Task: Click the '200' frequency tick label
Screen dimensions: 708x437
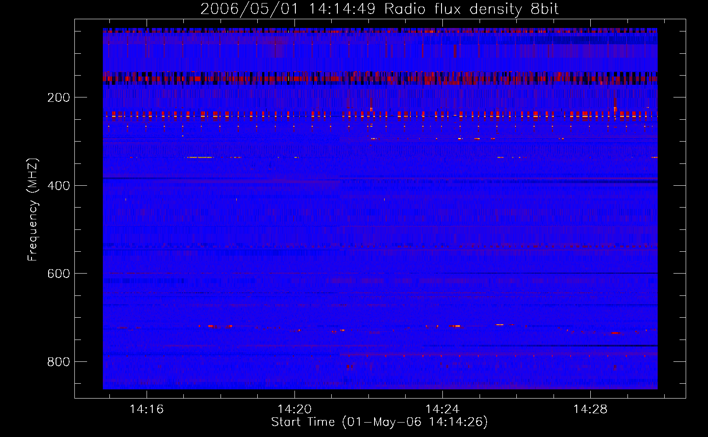Action: pos(59,97)
